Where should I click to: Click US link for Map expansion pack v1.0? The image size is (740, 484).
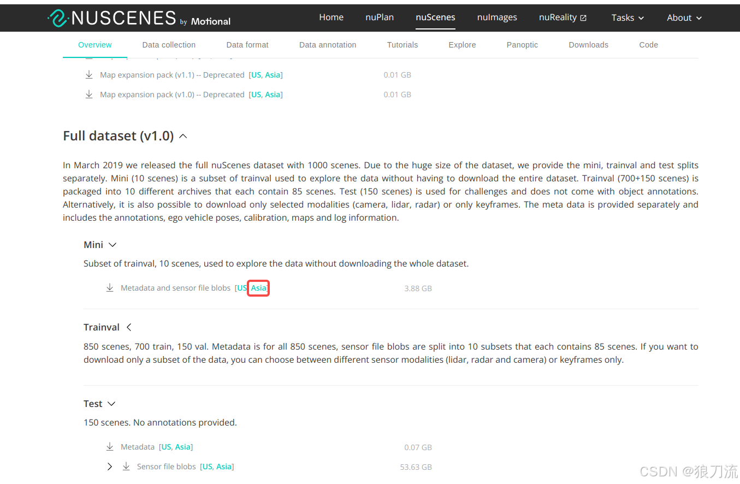(257, 95)
